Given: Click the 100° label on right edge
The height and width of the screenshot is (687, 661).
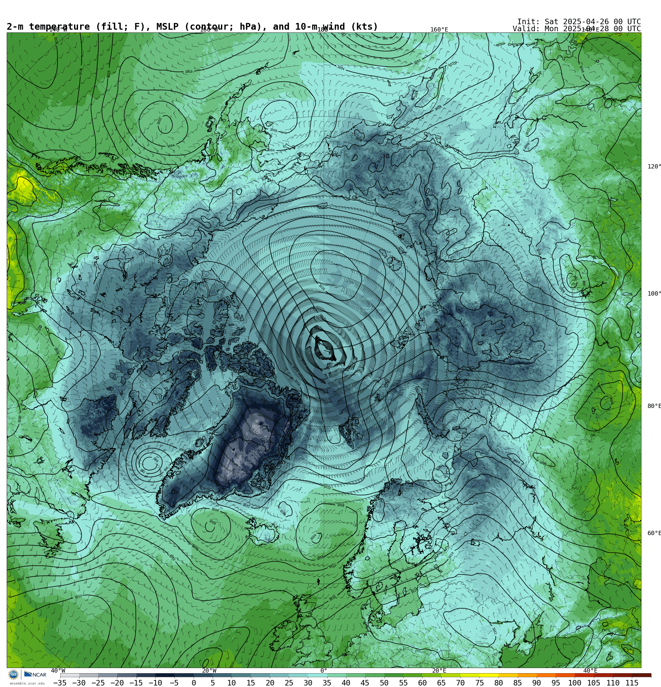Looking at the screenshot, I should tap(654, 293).
